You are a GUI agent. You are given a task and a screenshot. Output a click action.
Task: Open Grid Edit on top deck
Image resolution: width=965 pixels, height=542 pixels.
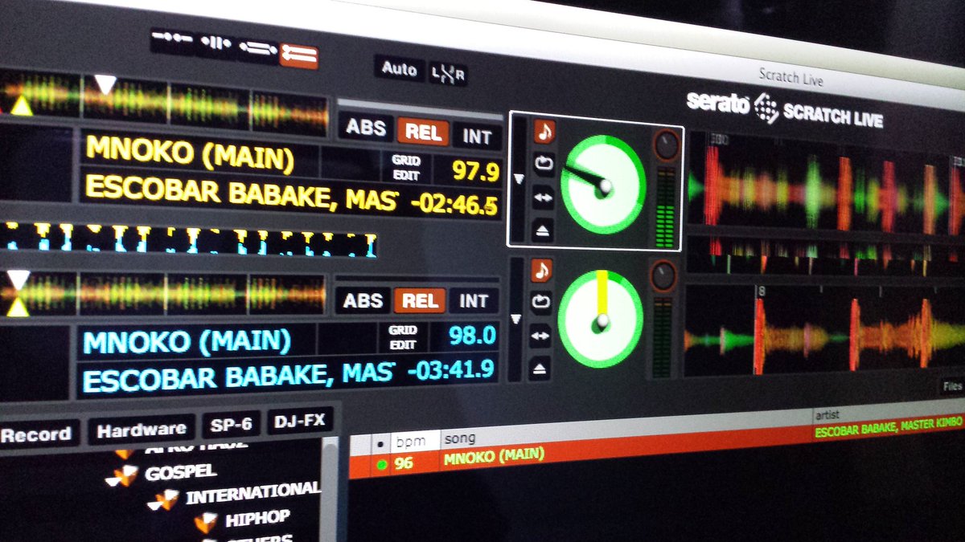406,168
